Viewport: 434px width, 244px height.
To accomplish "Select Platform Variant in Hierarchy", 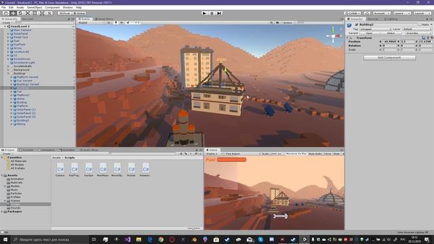I will coord(27,77).
